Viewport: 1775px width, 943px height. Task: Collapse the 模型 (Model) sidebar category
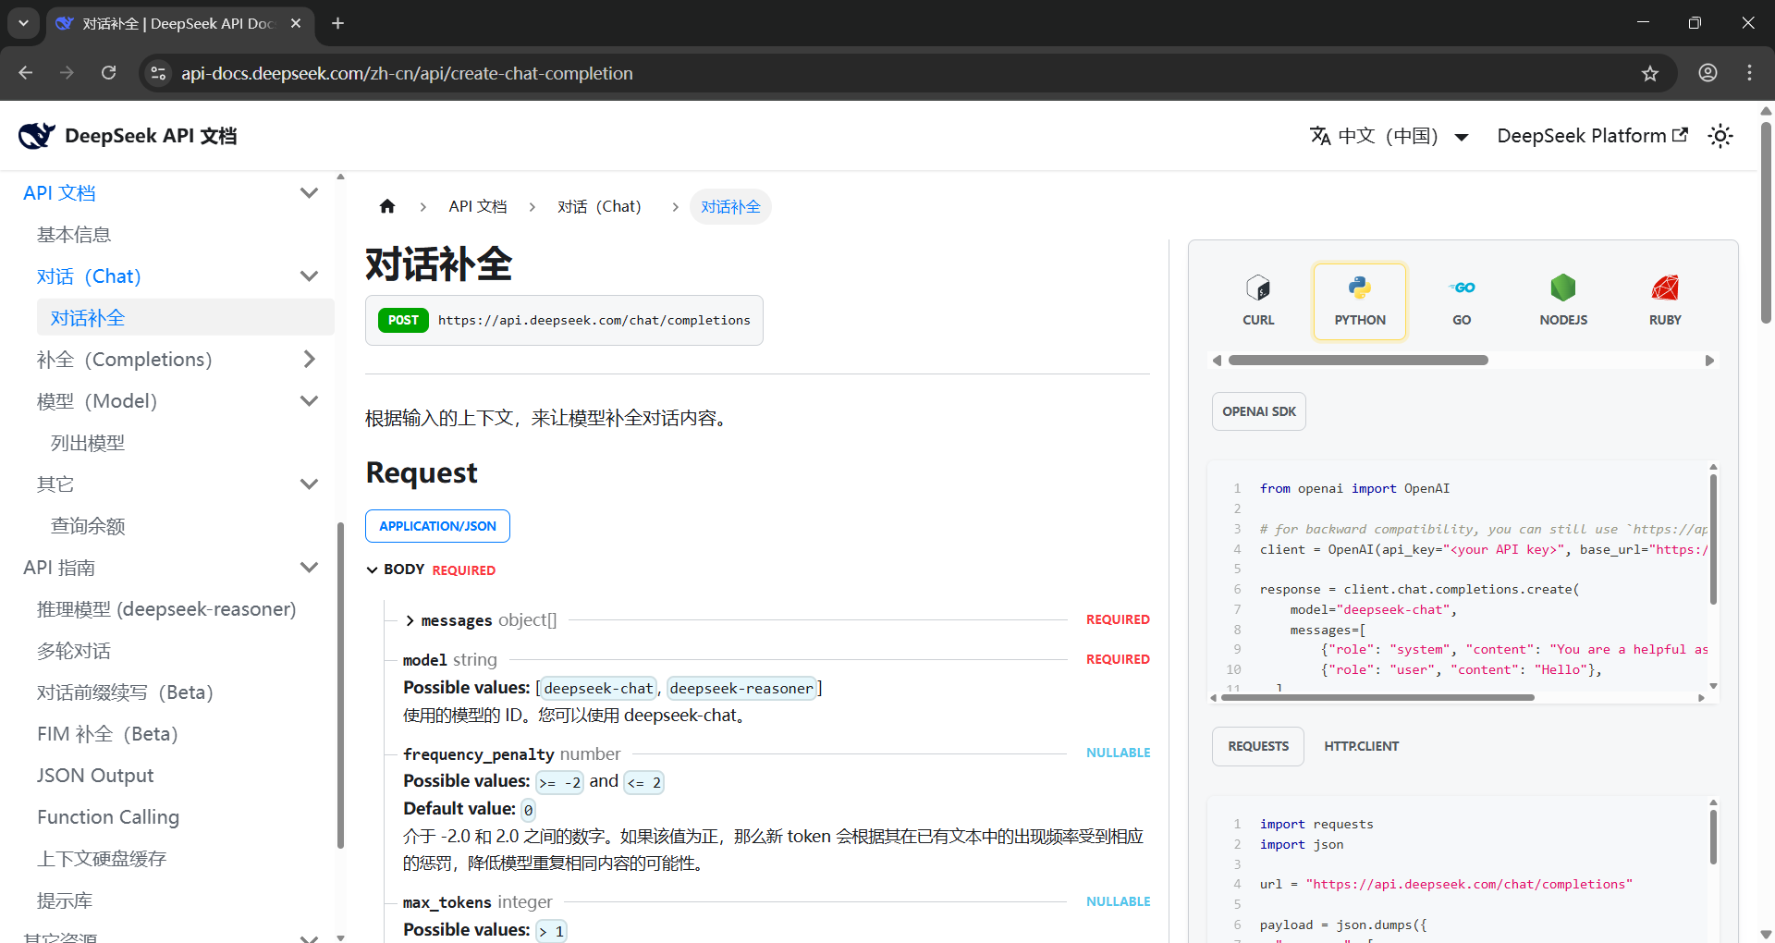[309, 400]
